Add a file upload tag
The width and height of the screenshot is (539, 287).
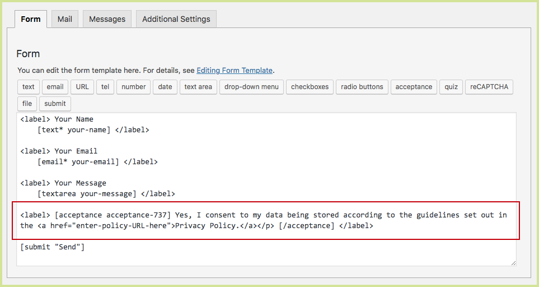tap(27, 104)
